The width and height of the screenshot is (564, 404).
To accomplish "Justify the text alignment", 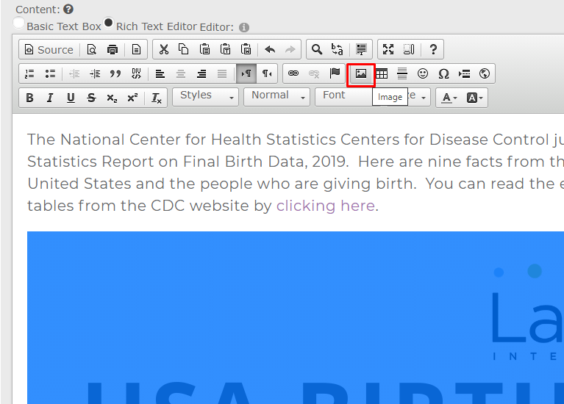I will click(222, 73).
